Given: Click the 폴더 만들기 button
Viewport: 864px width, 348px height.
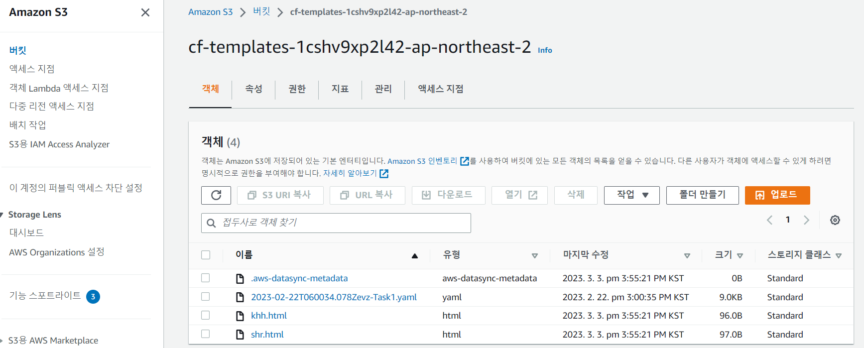Looking at the screenshot, I should coord(703,195).
